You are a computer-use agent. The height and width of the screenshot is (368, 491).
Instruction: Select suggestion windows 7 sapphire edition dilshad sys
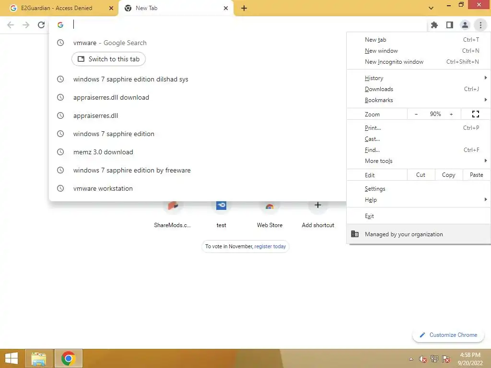coord(197,79)
